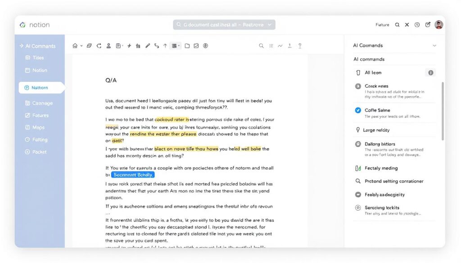Open the Home icon dropdown arrow
The width and height of the screenshot is (461, 263).
(81, 45)
